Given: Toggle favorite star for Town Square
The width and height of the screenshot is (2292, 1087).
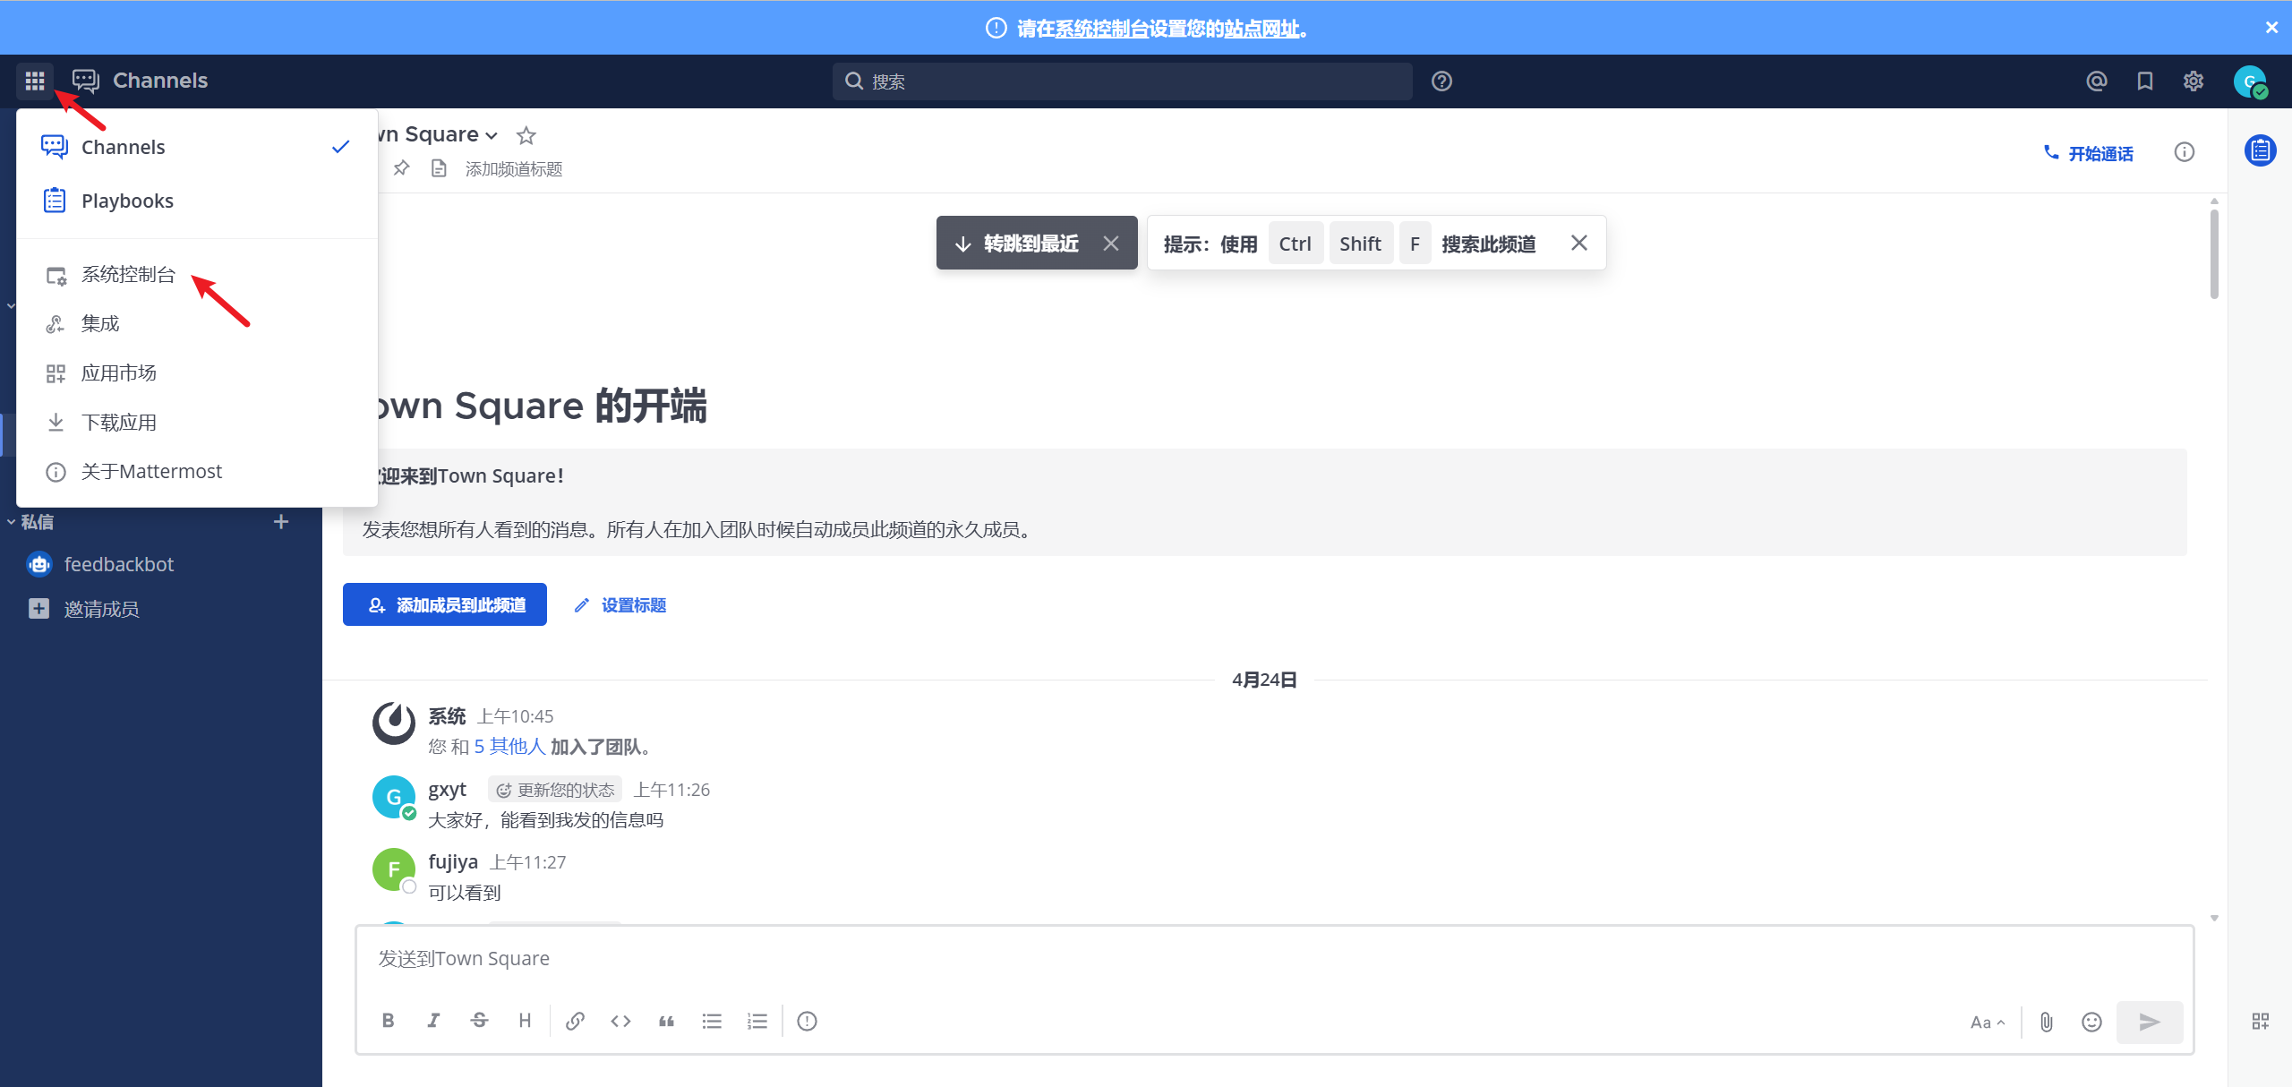Looking at the screenshot, I should pos(526,135).
